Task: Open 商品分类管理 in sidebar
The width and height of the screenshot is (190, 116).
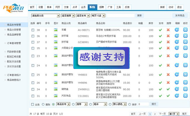Action: click(14, 30)
